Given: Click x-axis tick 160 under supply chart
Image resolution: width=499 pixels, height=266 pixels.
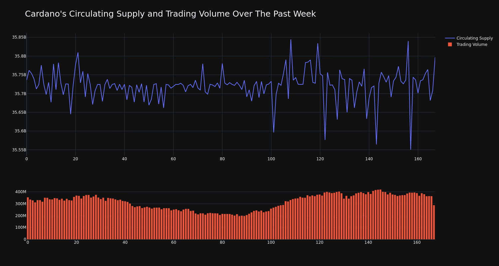Looking at the screenshot, I should pyautogui.click(x=418, y=159).
